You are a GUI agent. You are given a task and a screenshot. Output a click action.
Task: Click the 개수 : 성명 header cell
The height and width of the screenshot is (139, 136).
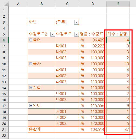pos(118,34)
